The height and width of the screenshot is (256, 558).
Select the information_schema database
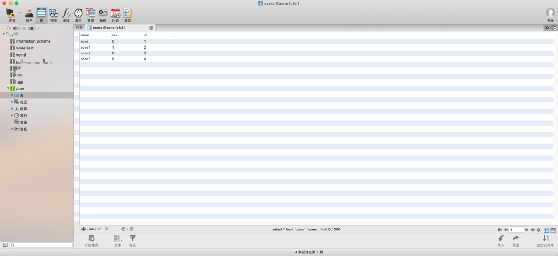pos(33,41)
